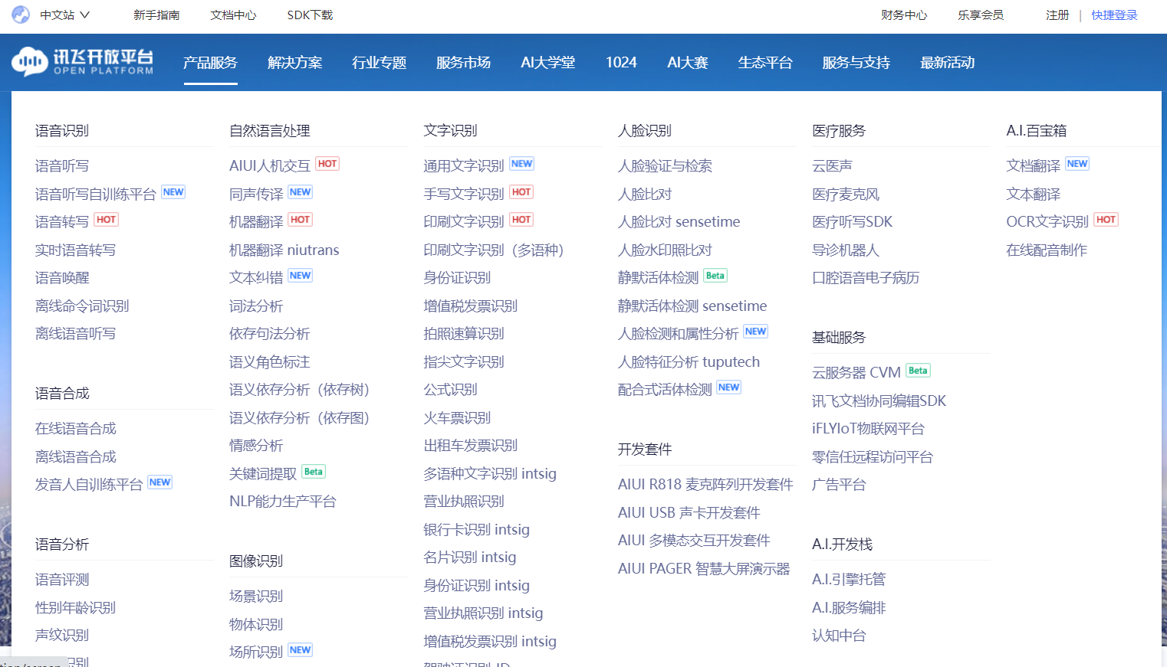Image resolution: width=1167 pixels, height=667 pixels.
Task: Open the 最新活动 navigation item
Action: click(x=947, y=62)
